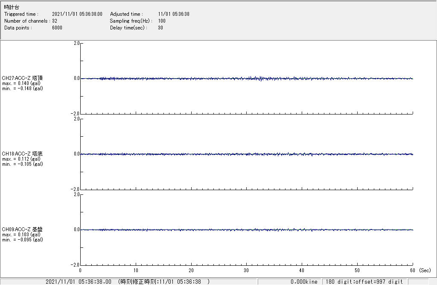This screenshot has width=437, height=285.
Task: Click the 60 second end axis label
Action: 412,270
